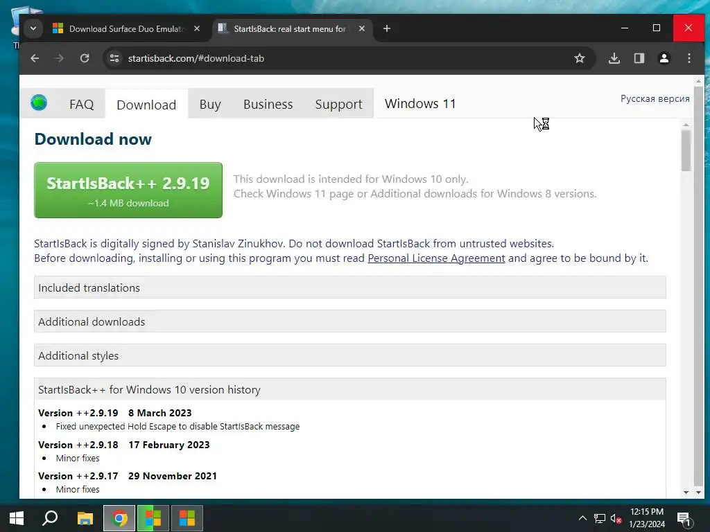
Task: Open taskbar search magnifier
Action: pos(50,518)
